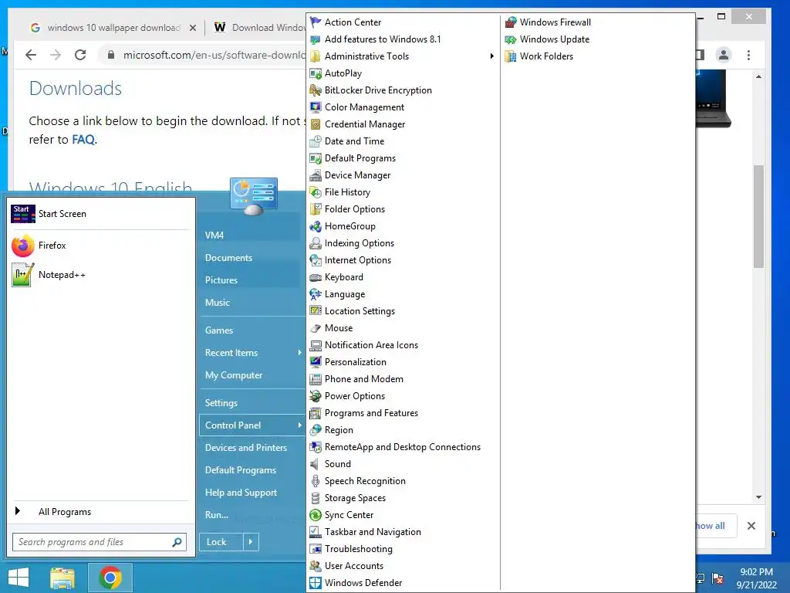The width and height of the screenshot is (790, 593).
Task: Click the Date and Time icon
Action: coord(316,141)
